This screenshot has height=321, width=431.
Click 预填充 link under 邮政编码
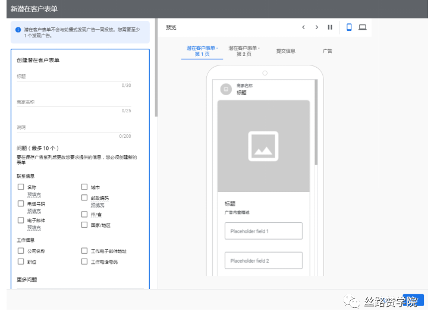pos(97,205)
